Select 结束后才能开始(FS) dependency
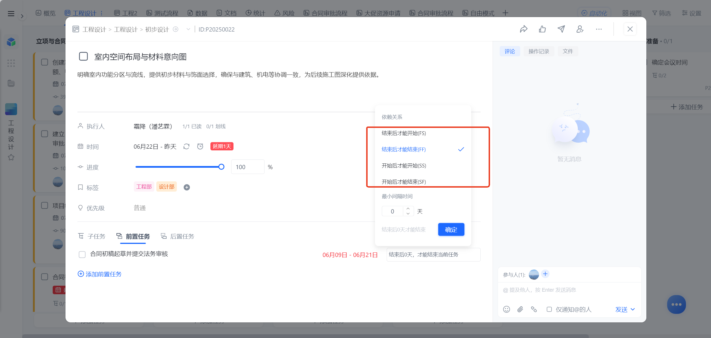This screenshot has height=338, width=711. point(423,133)
